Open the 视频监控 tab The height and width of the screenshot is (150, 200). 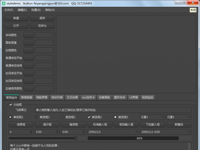coord(148,97)
